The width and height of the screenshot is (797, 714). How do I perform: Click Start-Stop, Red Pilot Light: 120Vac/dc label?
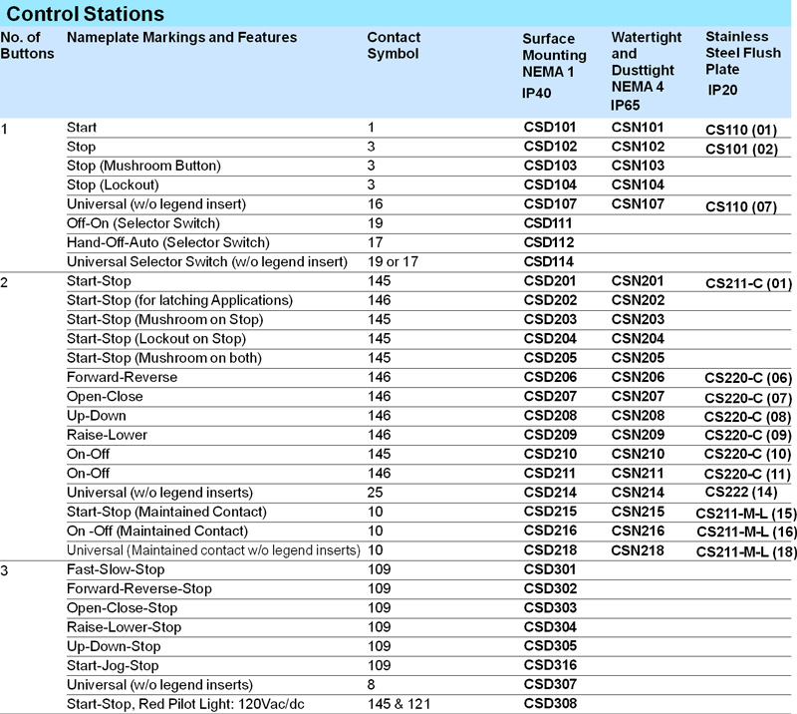(185, 704)
